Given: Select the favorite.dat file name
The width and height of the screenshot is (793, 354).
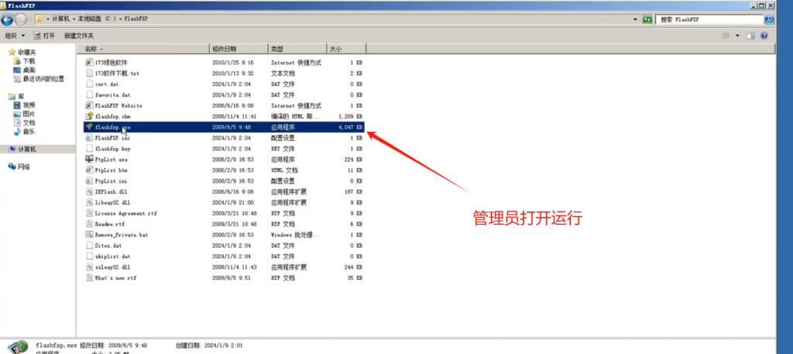Looking at the screenshot, I should pyautogui.click(x=112, y=95).
